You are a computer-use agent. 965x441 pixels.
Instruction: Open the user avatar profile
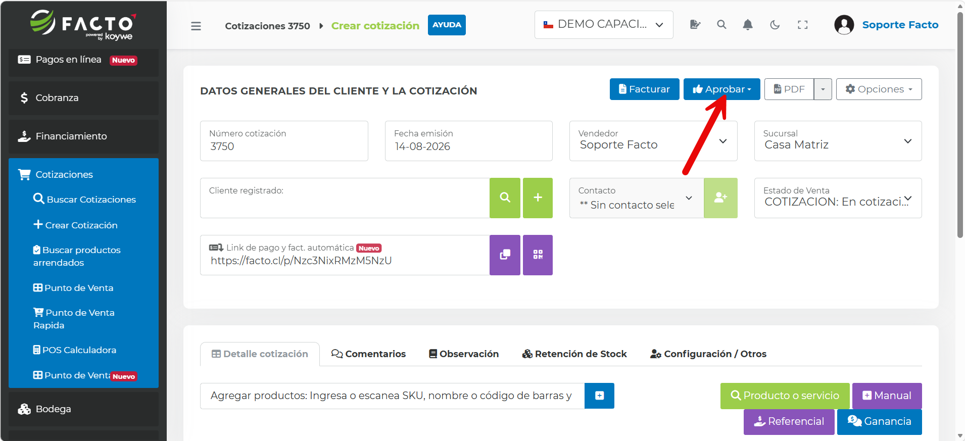tap(844, 25)
